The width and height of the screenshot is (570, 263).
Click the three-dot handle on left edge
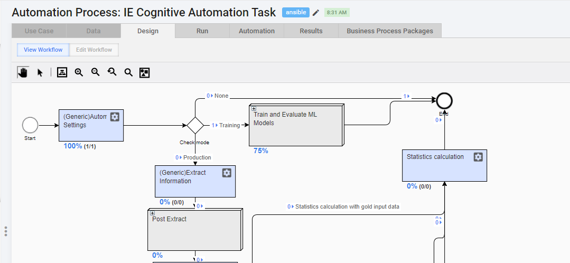(6, 231)
